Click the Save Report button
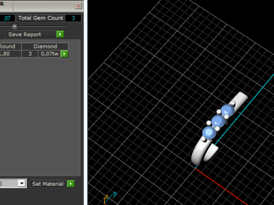This screenshot has width=274, height=205. click(x=31, y=34)
